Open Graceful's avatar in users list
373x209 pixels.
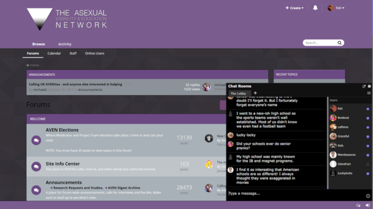click(333, 136)
